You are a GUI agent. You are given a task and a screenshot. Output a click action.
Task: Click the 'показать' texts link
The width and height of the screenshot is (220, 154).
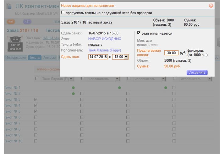click(95, 44)
